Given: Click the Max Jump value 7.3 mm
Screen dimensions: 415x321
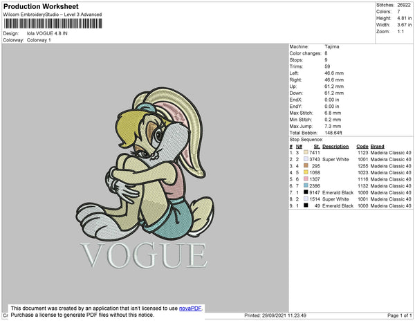Looking at the screenshot, I should point(333,126).
